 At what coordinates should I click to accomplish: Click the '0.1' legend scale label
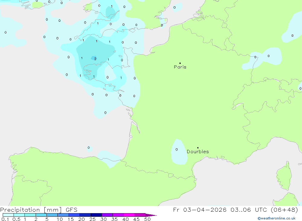coord(5,219)
